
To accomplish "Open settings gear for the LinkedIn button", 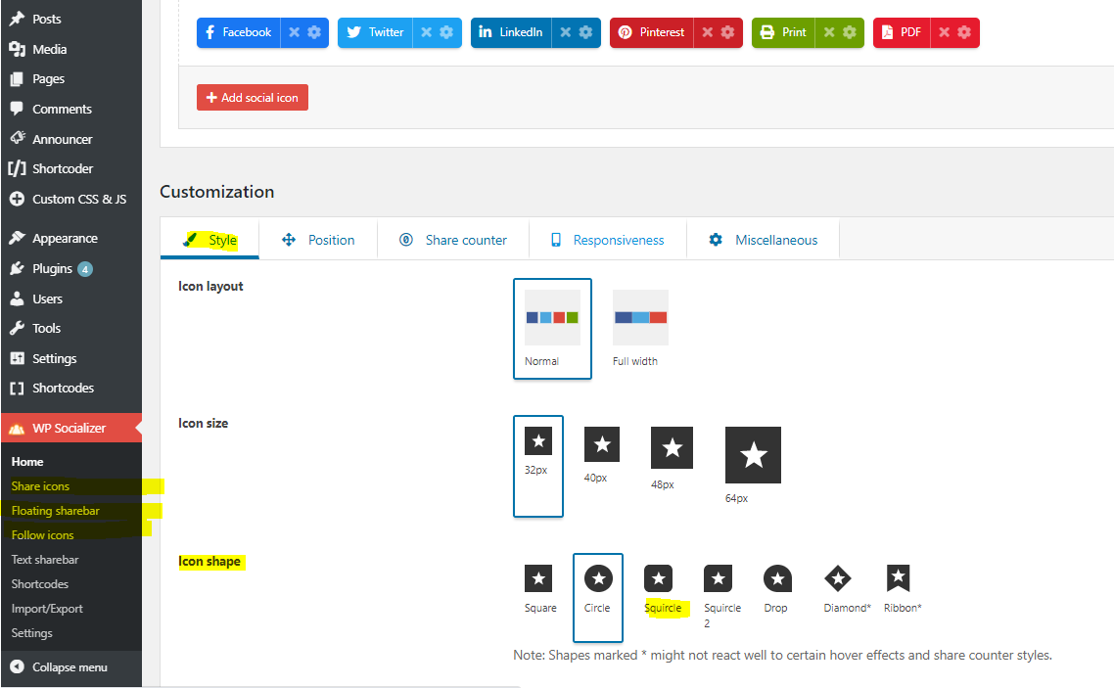I will click(585, 32).
